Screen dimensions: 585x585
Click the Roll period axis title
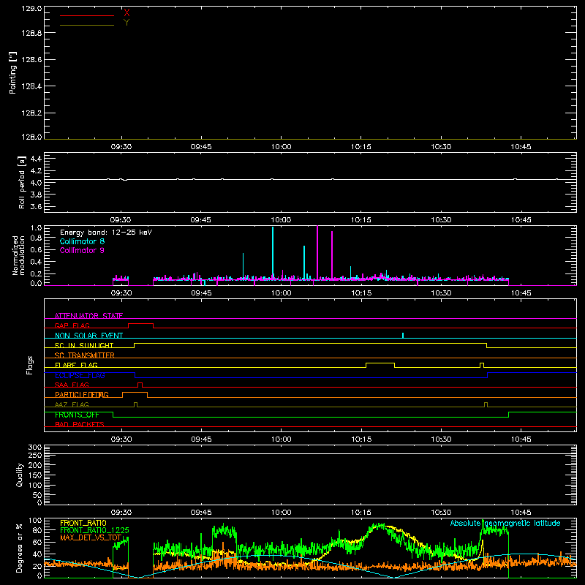(x=22, y=182)
